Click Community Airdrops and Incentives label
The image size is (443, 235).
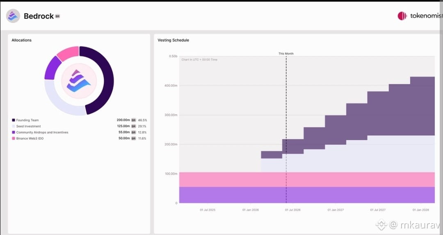point(42,132)
